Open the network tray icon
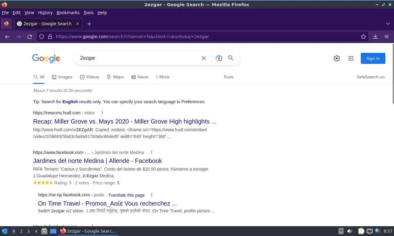The width and height of the screenshot is (394, 236). [x=369, y=231]
